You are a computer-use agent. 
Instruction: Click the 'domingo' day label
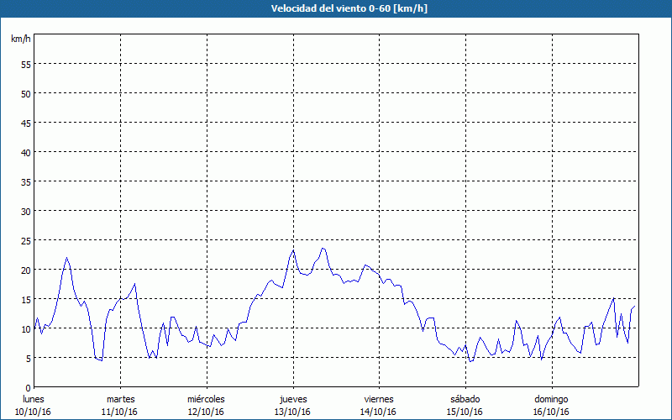point(551,399)
